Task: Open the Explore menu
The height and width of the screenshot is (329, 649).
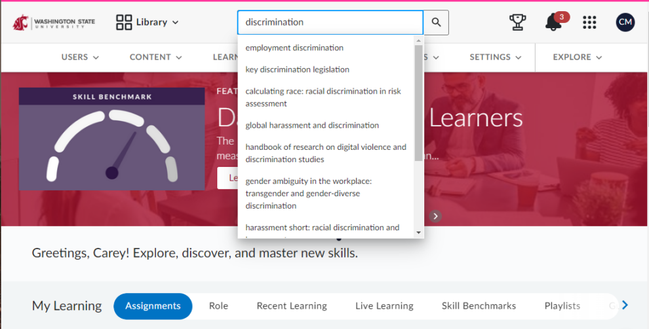Action: 577,57
